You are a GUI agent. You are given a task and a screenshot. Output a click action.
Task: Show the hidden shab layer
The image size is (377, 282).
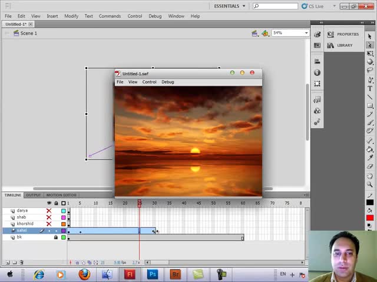(x=49, y=217)
